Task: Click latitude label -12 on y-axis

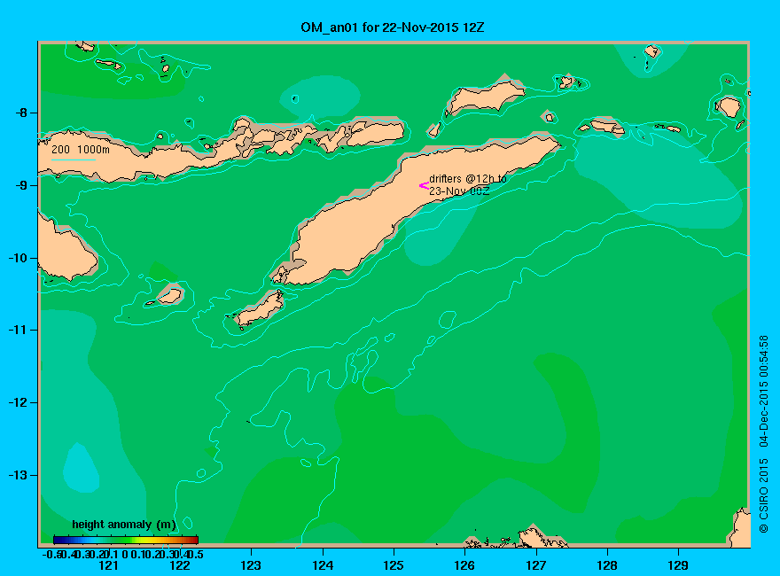Action: coord(18,402)
